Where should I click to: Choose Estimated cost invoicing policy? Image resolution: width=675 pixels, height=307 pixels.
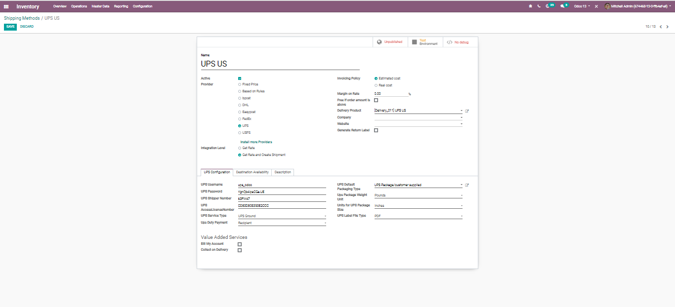[376, 78]
